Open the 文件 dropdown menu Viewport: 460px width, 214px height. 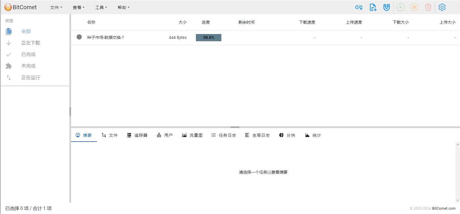(56, 7)
